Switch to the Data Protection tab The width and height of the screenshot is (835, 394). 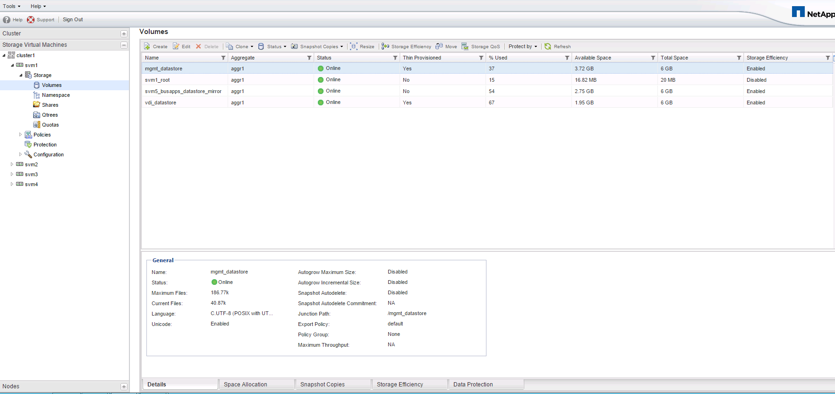tap(486, 384)
